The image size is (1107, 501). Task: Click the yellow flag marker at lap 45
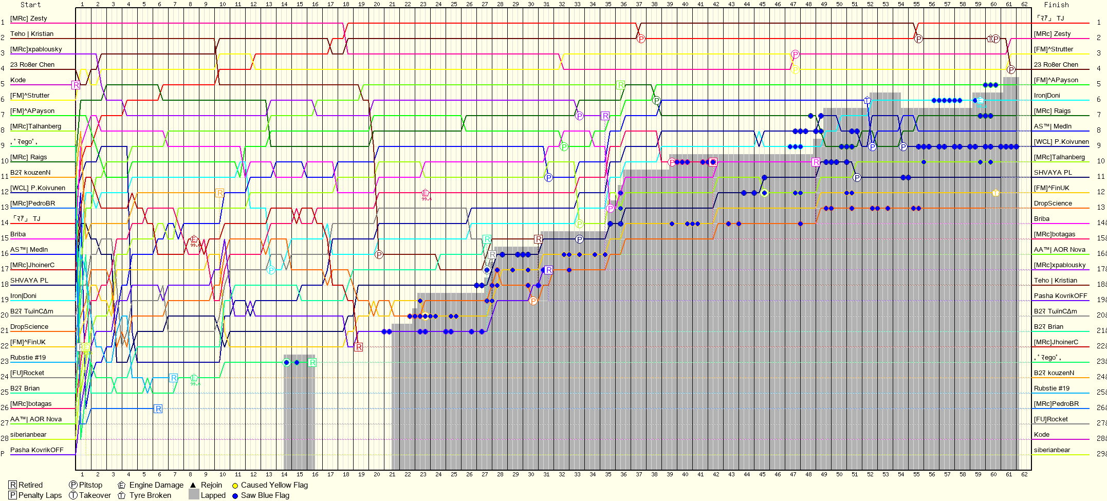point(764,193)
